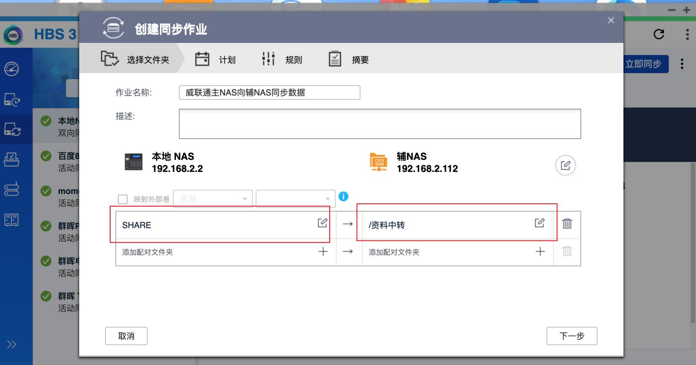Click the edit icon beside the SHARE folder

322,223
